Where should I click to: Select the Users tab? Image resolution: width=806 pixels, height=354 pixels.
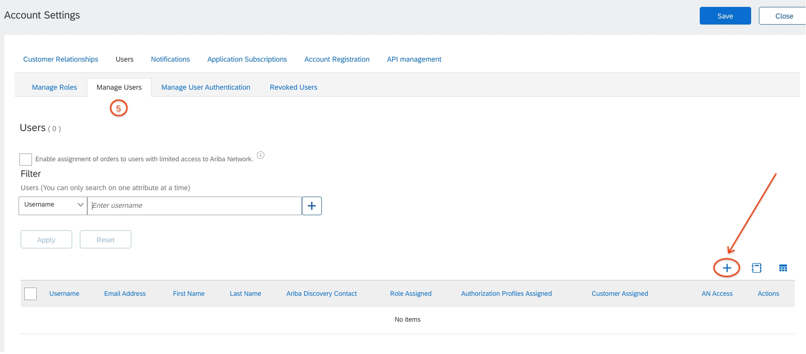click(x=124, y=59)
